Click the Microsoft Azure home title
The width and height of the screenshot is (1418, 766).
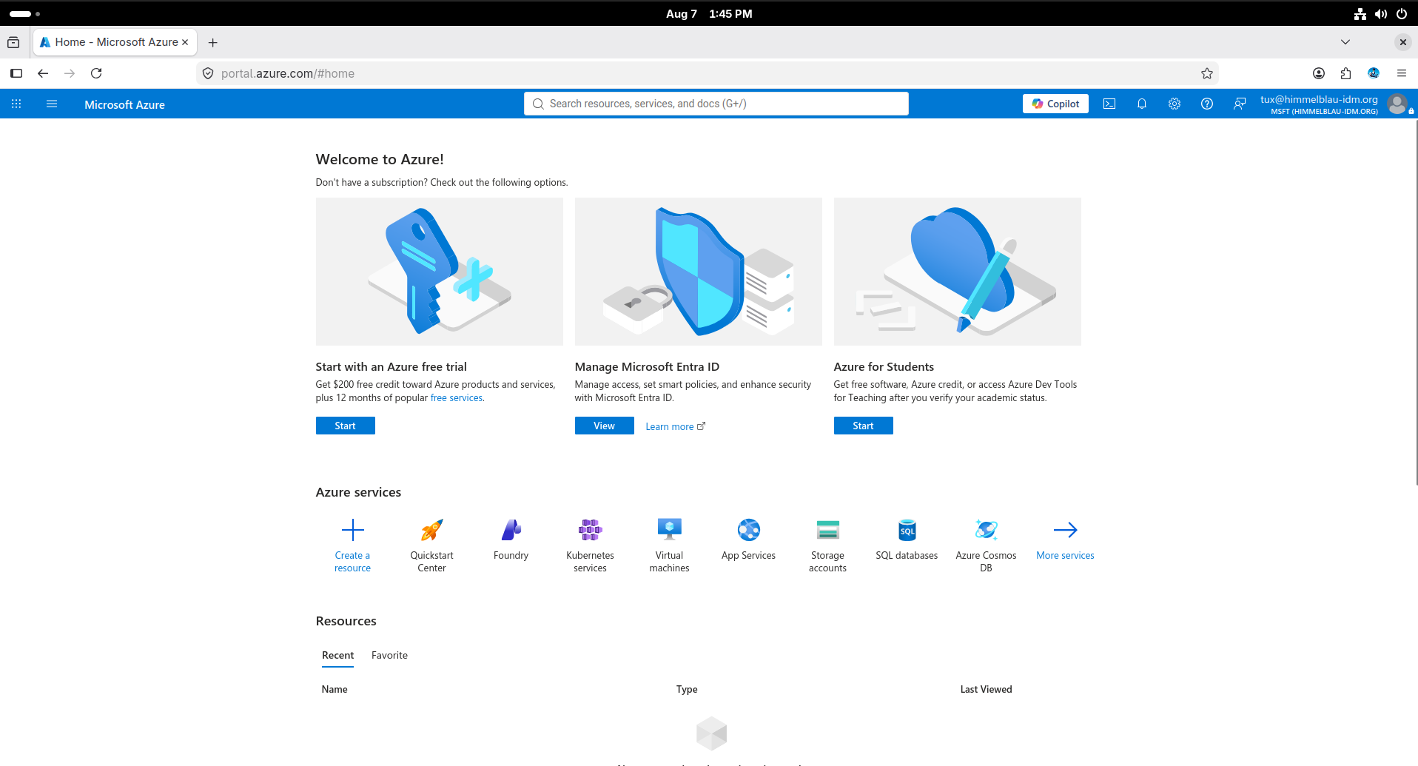(124, 104)
